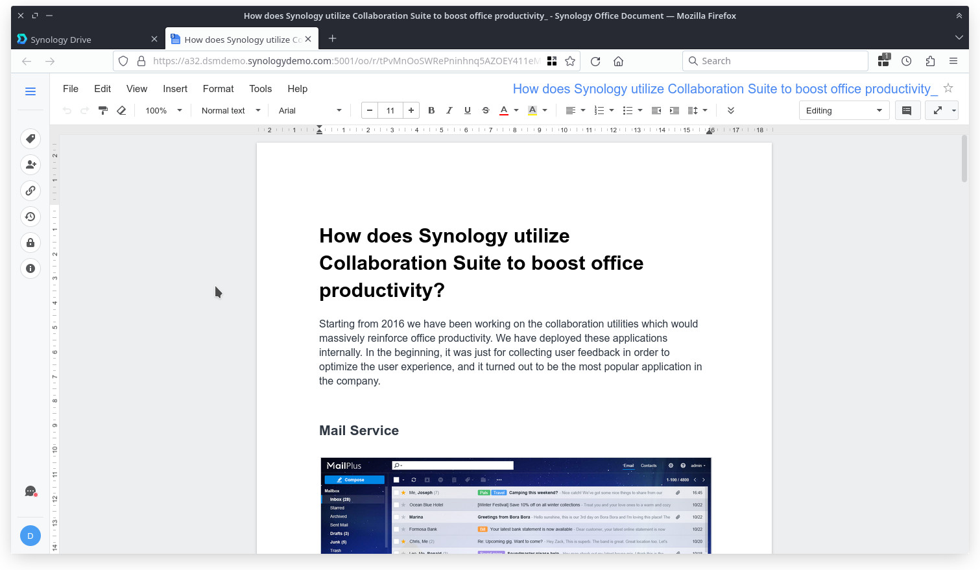Open the zoom level 100% dropdown
The image size is (980, 570).
[x=163, y=110]
